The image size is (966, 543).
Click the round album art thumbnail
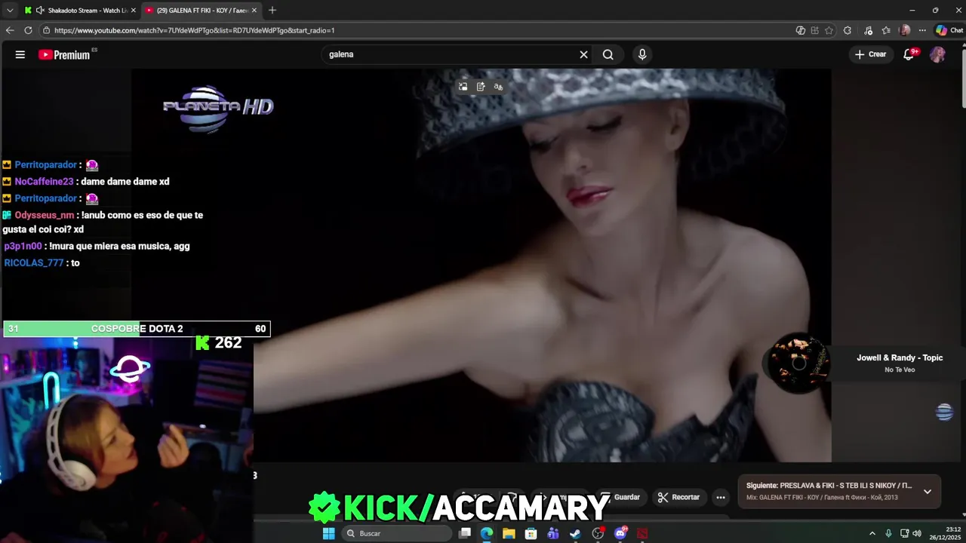[x=798, y=364]
